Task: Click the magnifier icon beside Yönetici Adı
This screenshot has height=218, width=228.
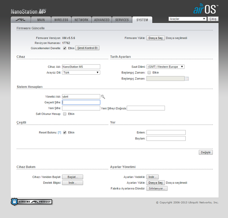Action: [x=103, y=97]
